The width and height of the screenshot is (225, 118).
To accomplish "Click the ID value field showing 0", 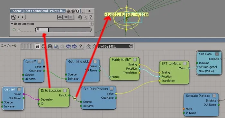I will coord(42,30).
